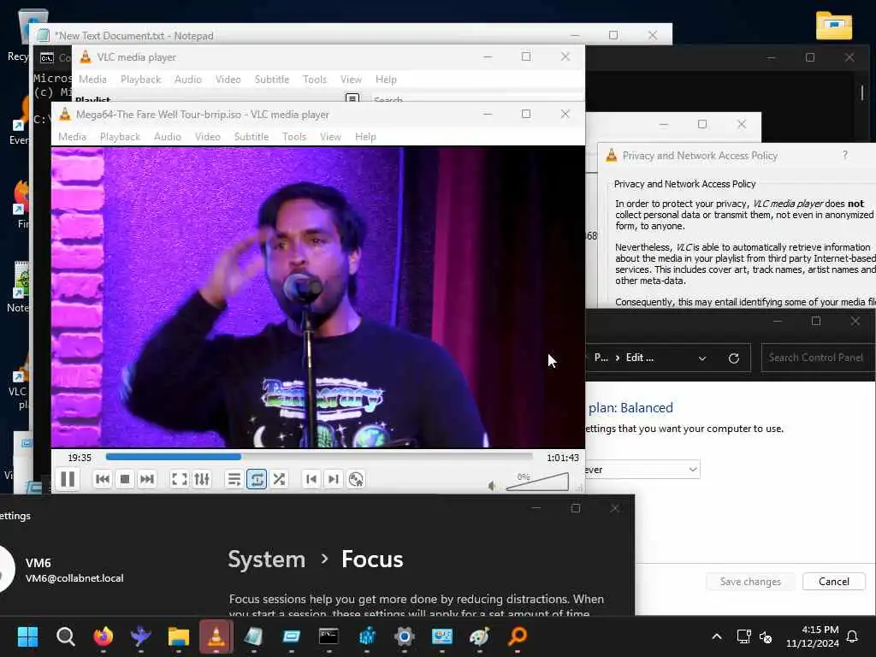Screen dimensions: 876x657
Task: Stop playback using the stop button
Action: (x=125, y=479)
